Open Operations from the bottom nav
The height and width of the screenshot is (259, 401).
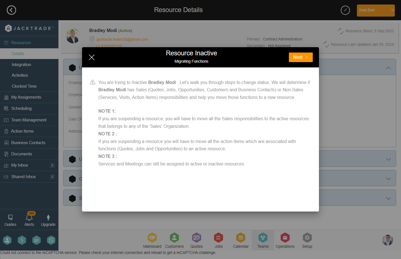tap(285, 241)
